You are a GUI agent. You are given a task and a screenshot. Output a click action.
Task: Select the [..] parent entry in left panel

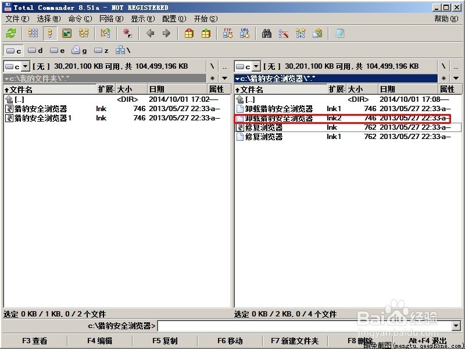tap(117, 99)
